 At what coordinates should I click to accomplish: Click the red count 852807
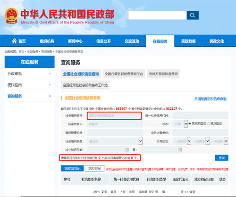(x=172, y=108)
